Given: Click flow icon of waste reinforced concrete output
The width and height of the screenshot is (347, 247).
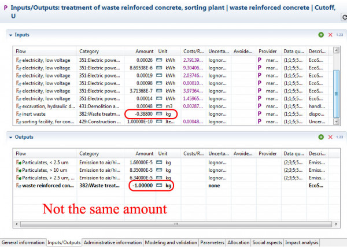Looking at the screenshot, I should point(19,186).
